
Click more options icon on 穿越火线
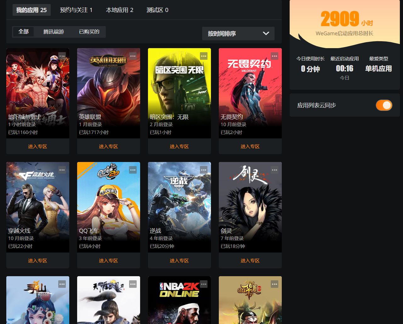tap(62, 170)
